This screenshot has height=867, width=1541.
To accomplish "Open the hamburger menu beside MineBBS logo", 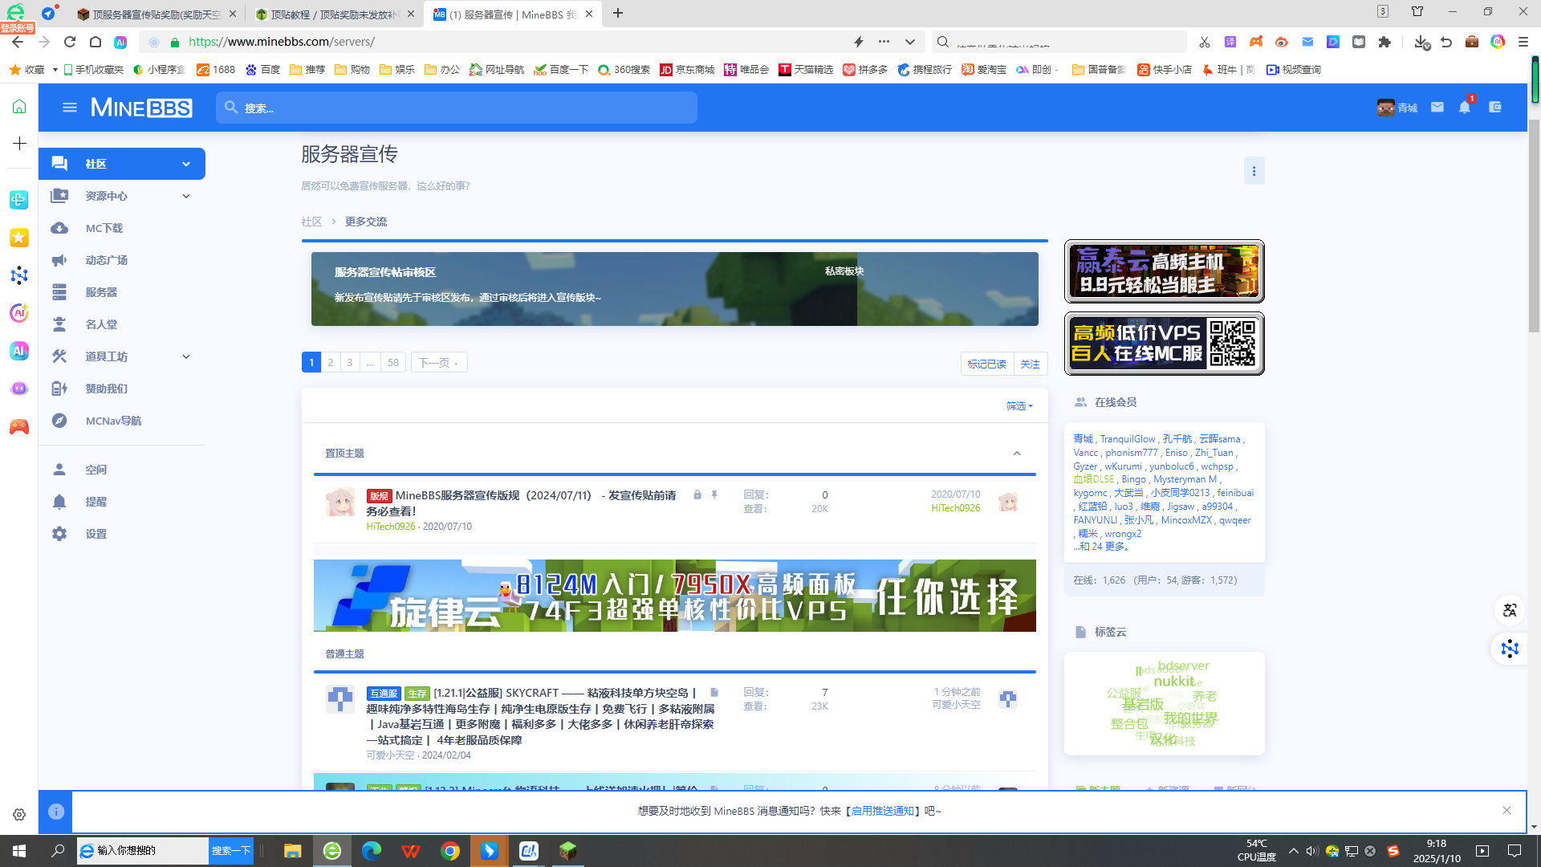I will (70, 108).
